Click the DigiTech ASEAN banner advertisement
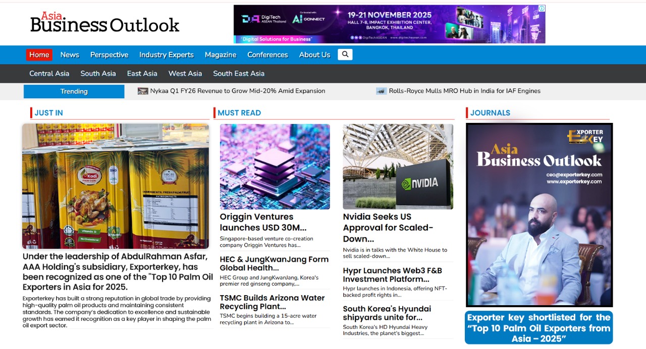 (389, 24)
